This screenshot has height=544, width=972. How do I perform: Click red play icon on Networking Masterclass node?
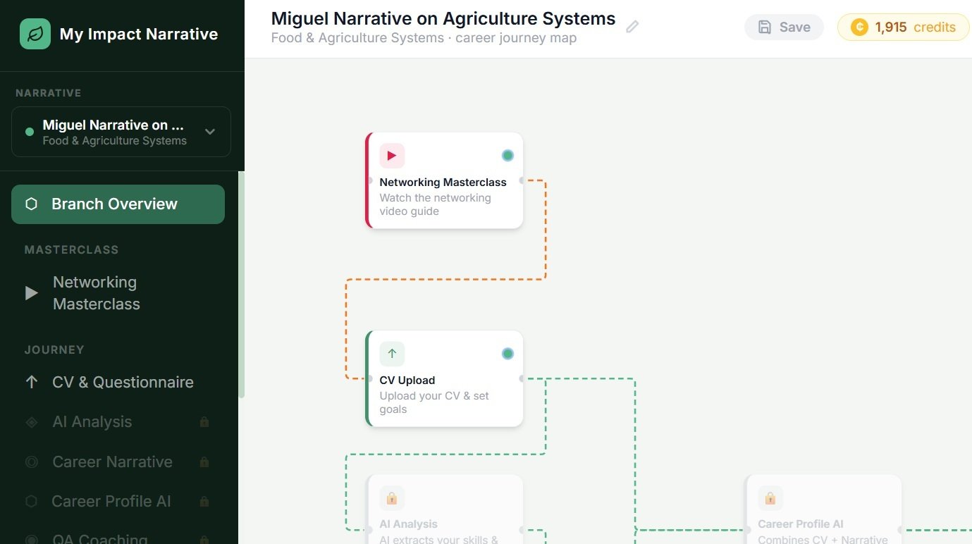[x=392, y=156]
